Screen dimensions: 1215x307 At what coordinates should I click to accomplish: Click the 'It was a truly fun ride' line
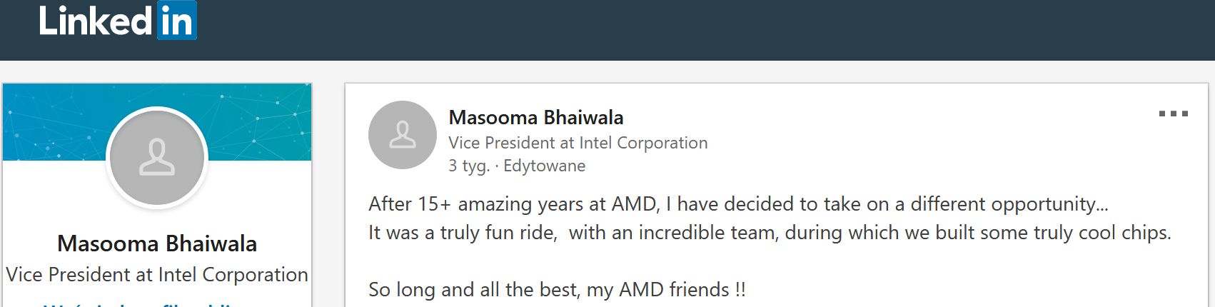click(770, 233)
